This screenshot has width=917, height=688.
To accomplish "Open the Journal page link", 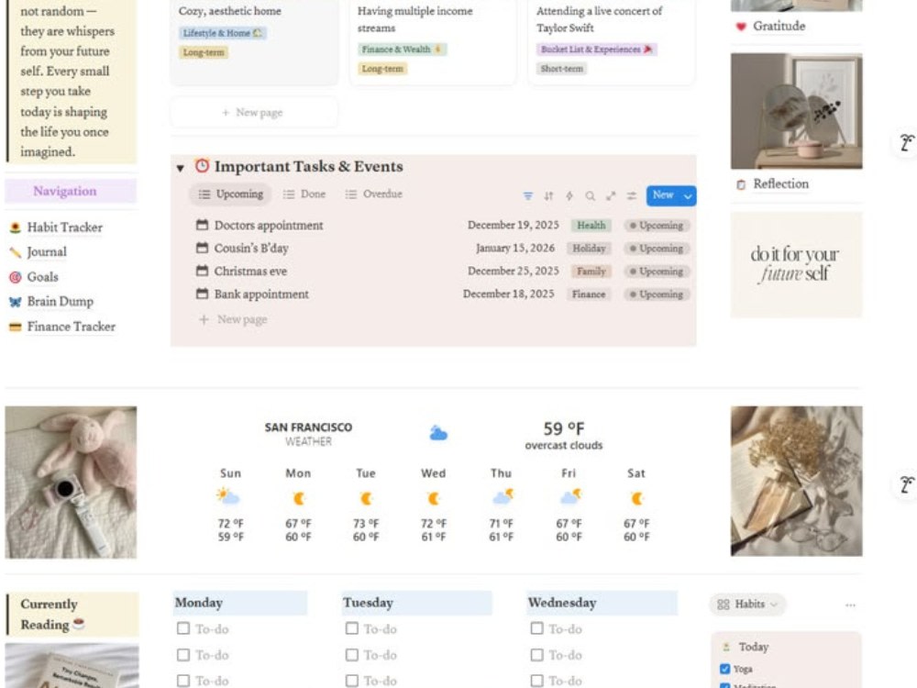I will point(47,252).
